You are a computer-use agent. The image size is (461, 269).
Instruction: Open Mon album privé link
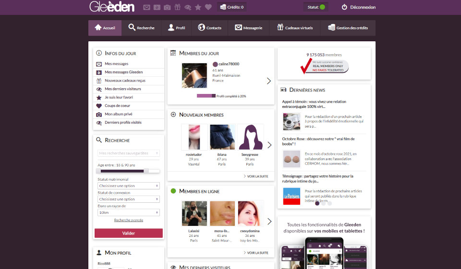pos(119,114)
